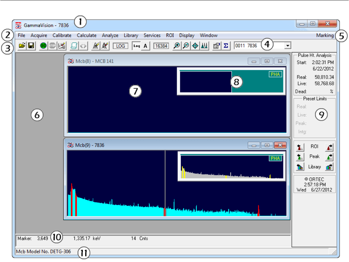
Task: Click the open folder Recall icon
Action: [x=22, y=46]
